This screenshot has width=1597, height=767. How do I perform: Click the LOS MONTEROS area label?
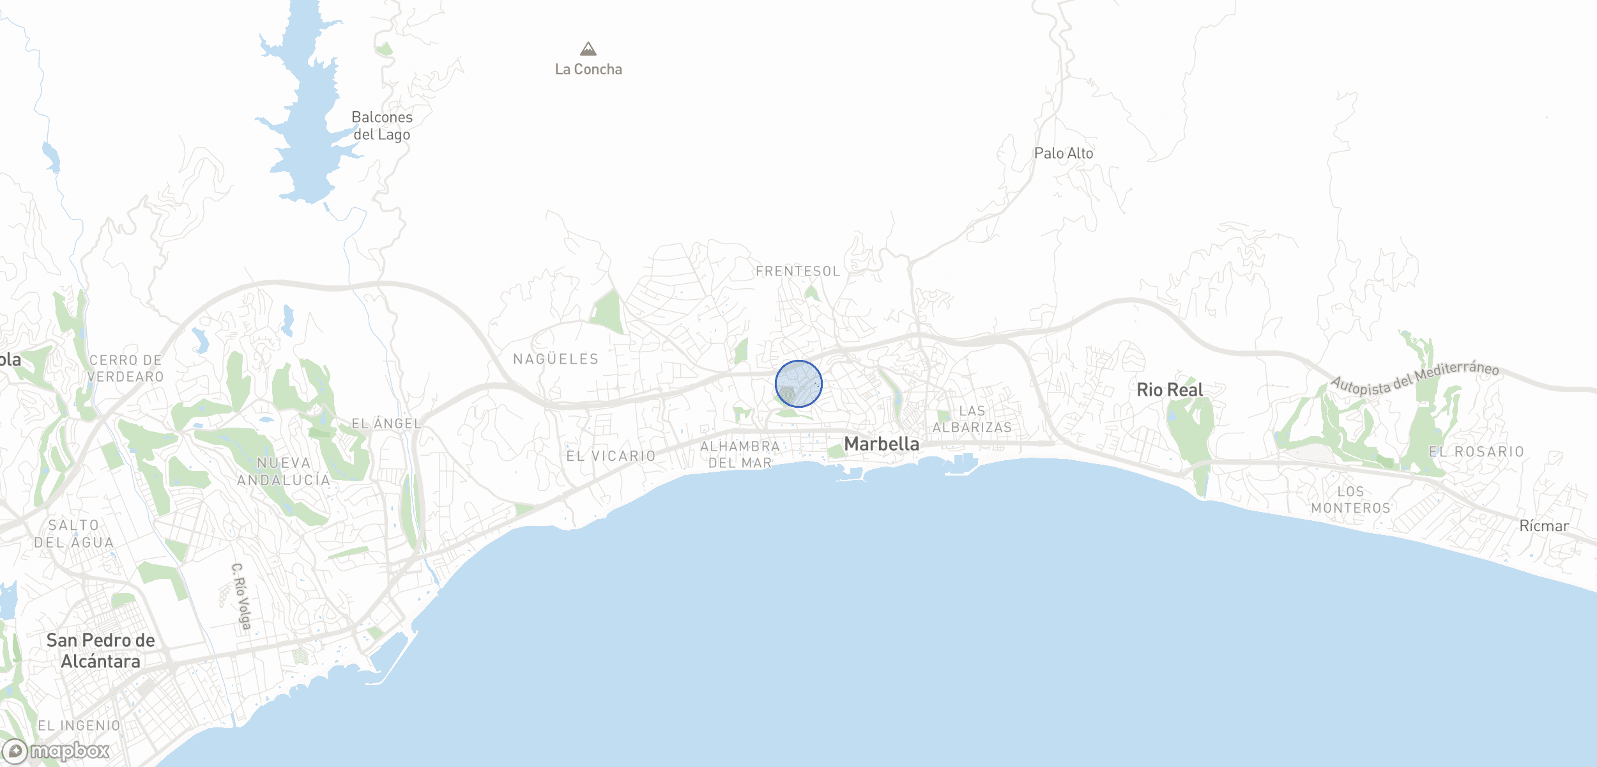point(1350,500)
